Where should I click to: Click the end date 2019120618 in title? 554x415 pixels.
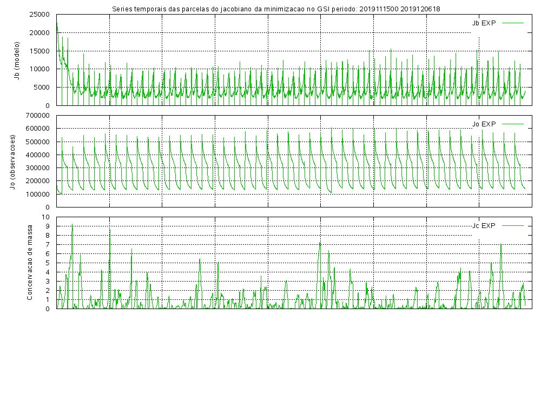[420, 9]
